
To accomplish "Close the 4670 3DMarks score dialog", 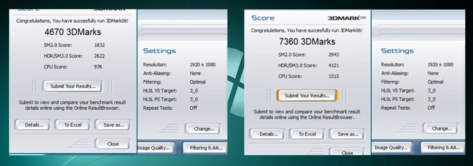I will point(113,144).
